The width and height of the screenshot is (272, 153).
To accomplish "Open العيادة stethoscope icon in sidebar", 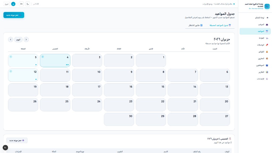I will (267, 38).
